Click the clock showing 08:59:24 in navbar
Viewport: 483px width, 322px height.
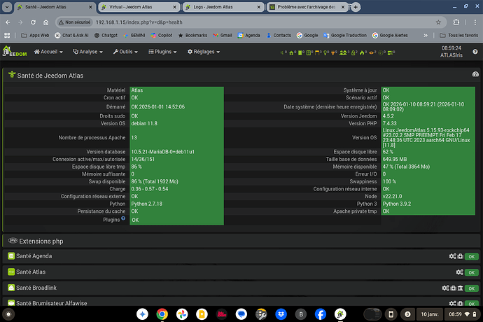coord(451,48)
